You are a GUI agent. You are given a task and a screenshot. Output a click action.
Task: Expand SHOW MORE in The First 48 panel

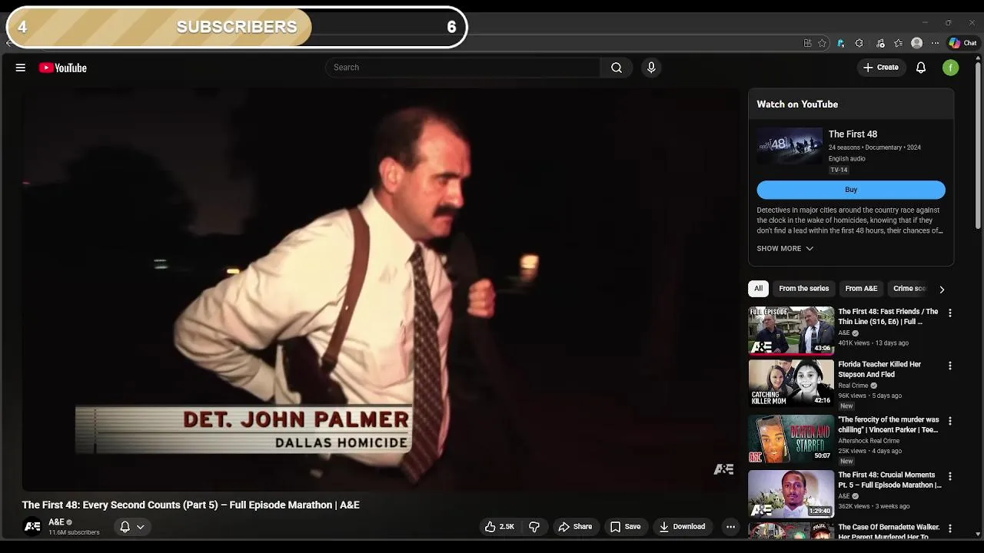tap(785, 249)
